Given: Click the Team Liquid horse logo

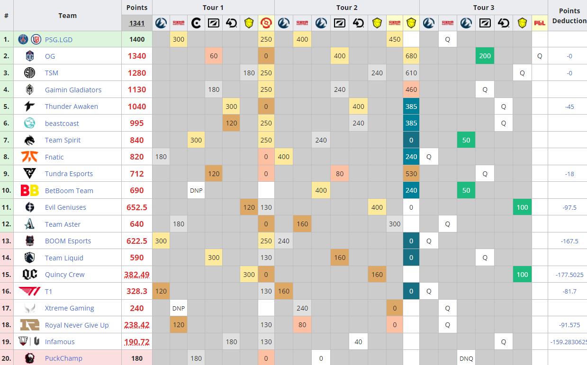Looking at the screenshot, I should click(29, 258).
